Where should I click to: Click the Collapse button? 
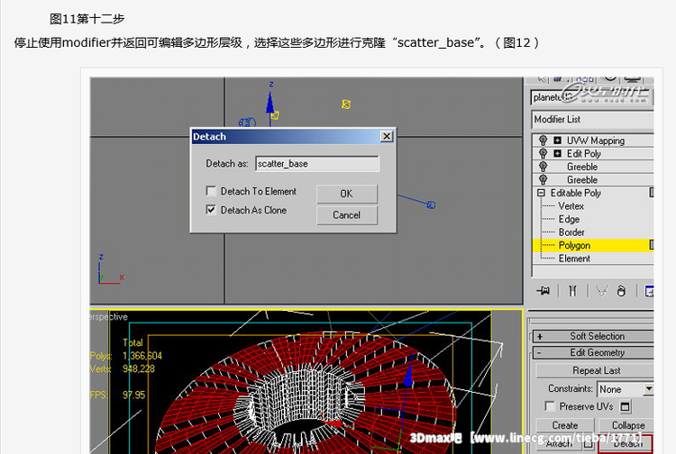tap(626, 425)
